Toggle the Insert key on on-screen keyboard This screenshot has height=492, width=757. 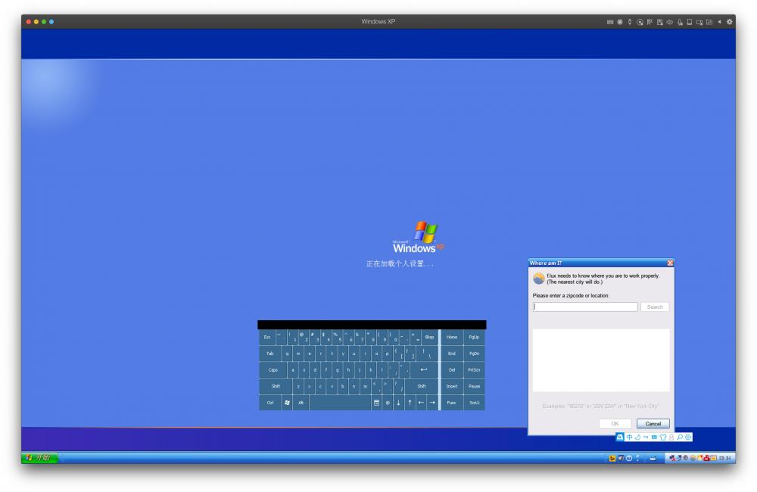pyautogui.click(x=452, y=386)
